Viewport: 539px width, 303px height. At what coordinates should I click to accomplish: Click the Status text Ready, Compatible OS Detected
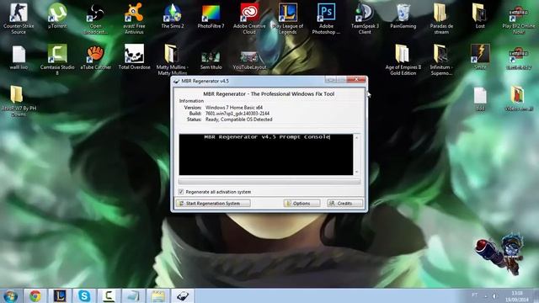pos(238,120)
